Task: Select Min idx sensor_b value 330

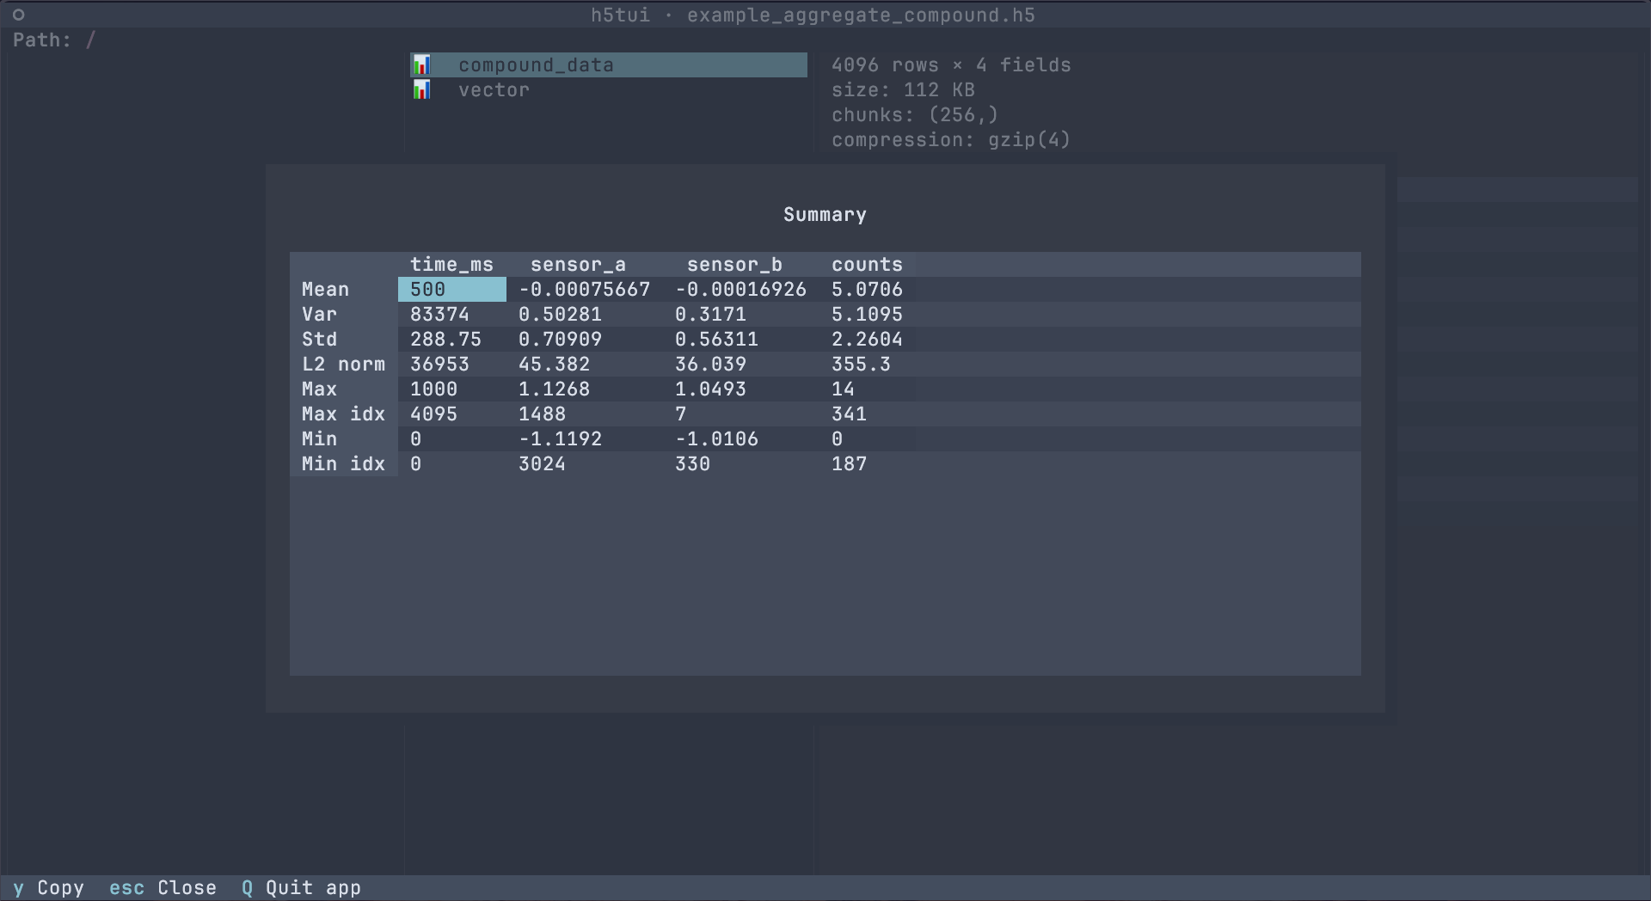Action: 692,464
